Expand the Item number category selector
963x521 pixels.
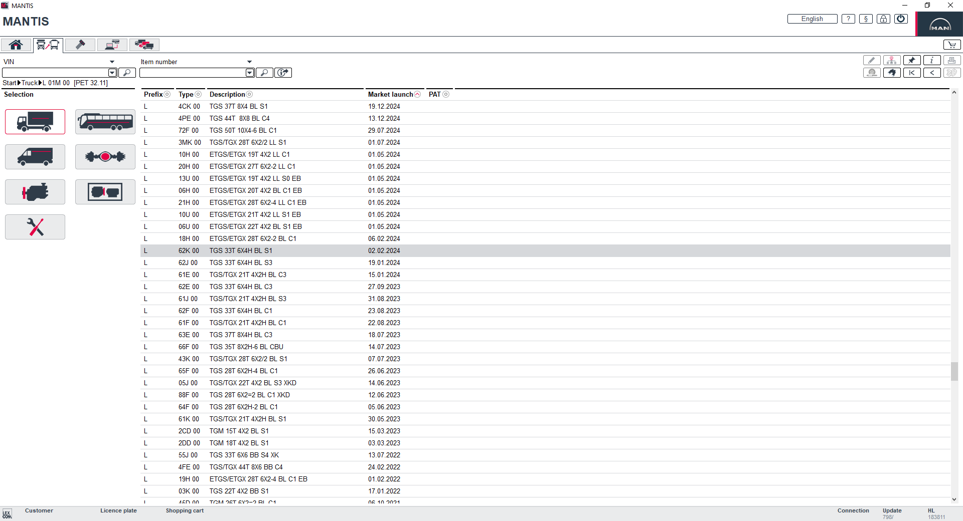point(250,61)
